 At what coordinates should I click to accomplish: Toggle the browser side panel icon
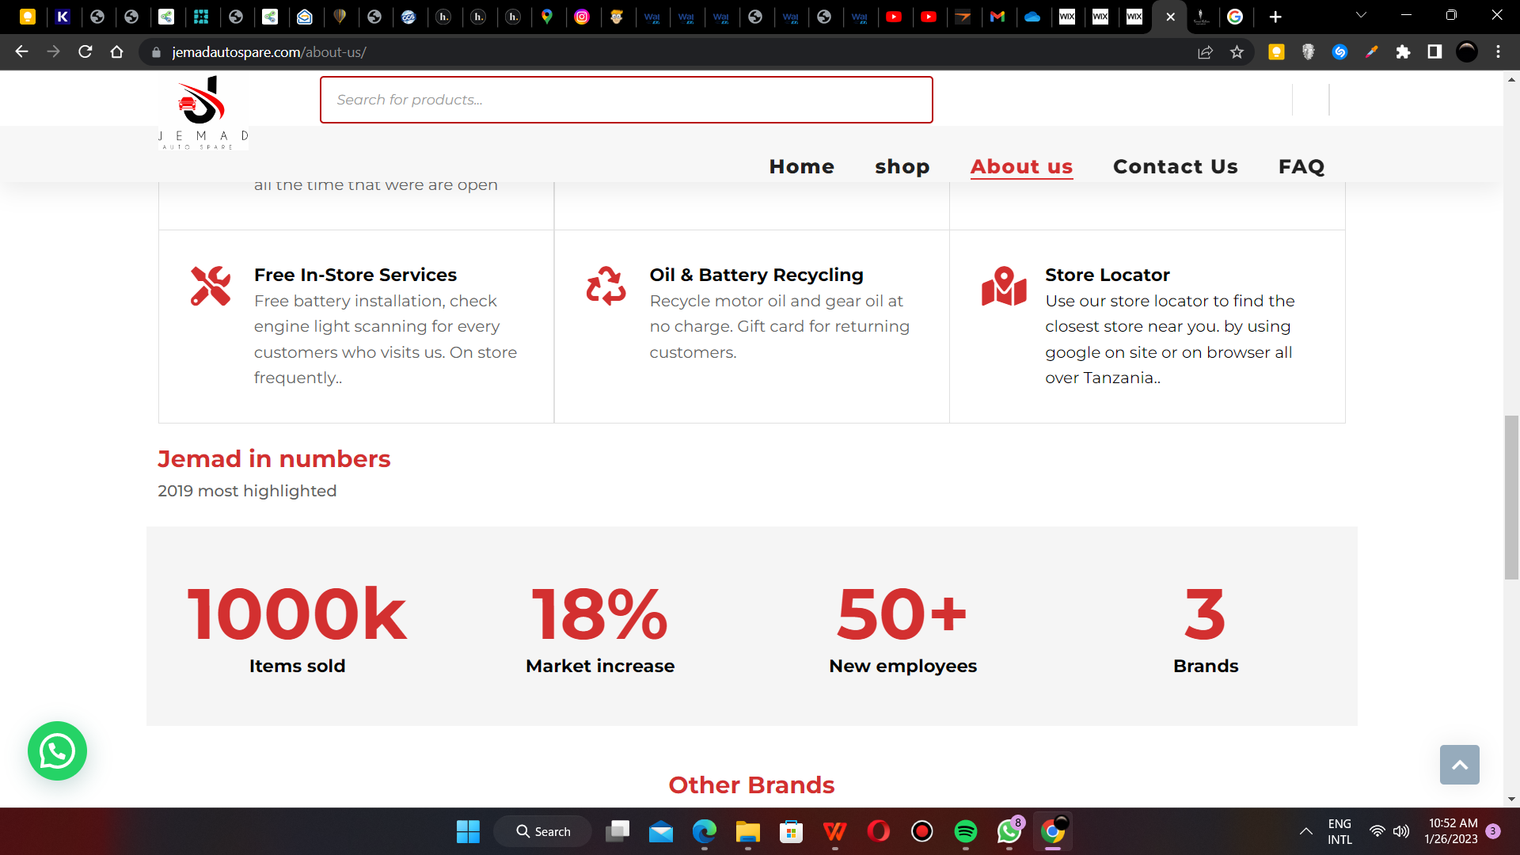click(x=1434, y=52)
